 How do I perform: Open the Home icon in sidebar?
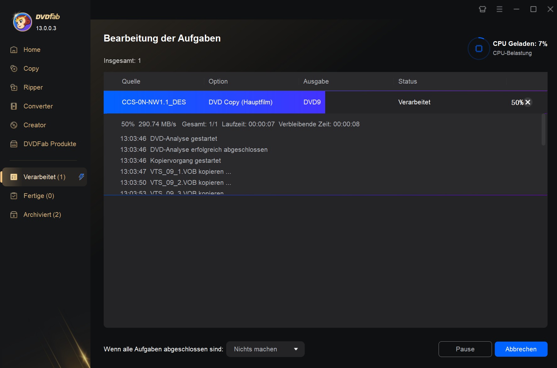pos(14,50)
